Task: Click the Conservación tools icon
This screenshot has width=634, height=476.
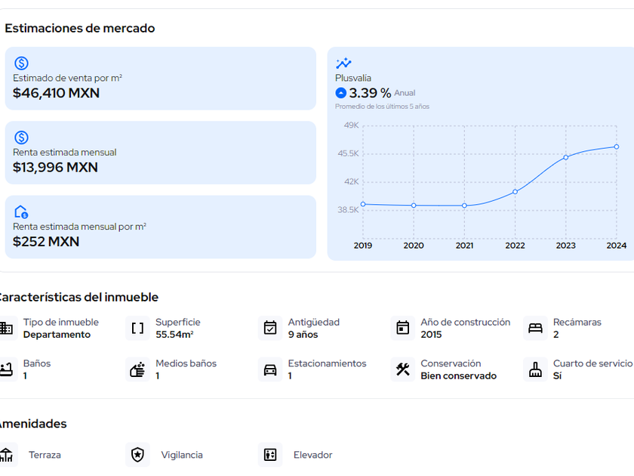Action: click(403, 369)
